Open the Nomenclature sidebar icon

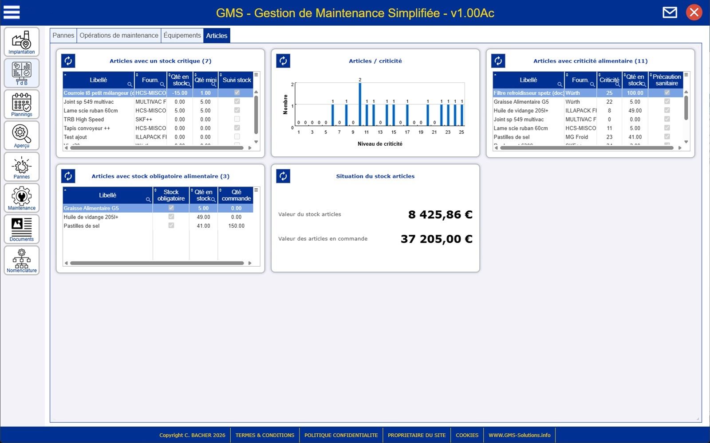point(22,260)
